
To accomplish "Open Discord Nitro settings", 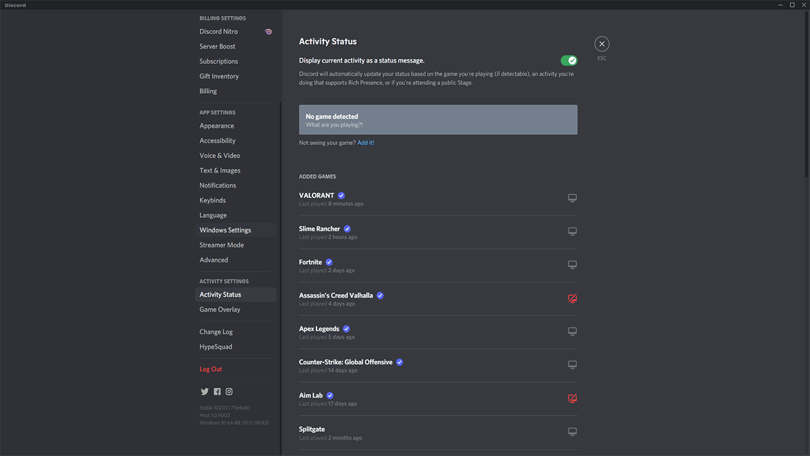I will tap(235, 32).
